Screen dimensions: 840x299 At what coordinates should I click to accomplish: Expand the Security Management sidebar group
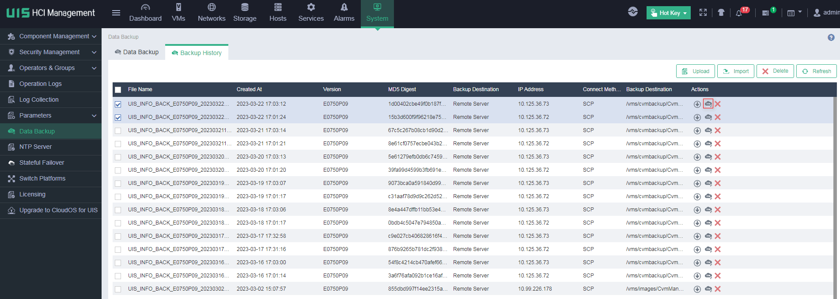click(x=51, y=52)
